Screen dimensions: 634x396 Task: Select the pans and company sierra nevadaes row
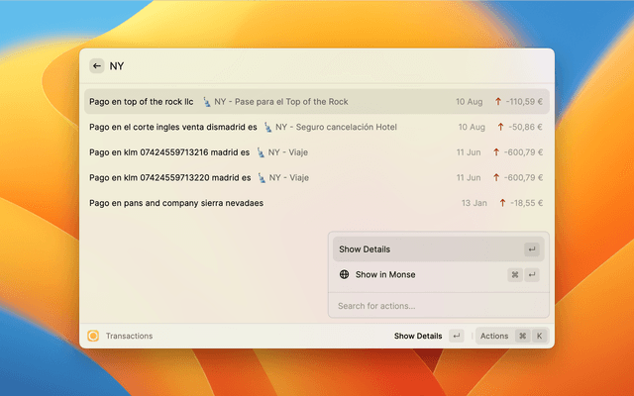[175, 203]
